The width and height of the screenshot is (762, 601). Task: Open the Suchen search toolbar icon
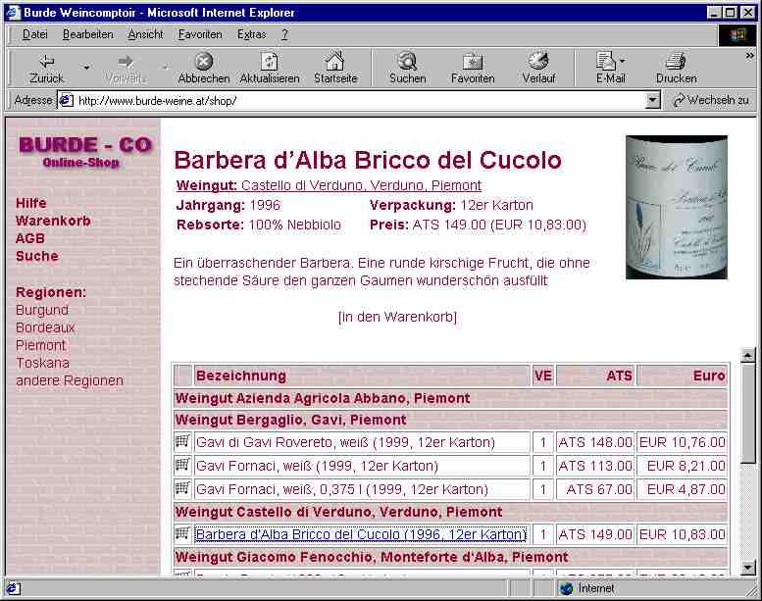point(407,62)
